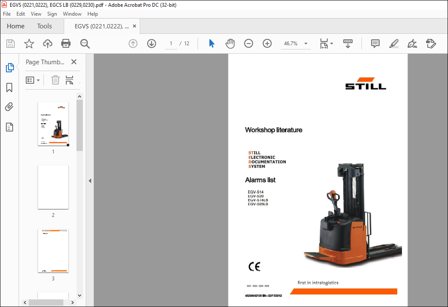Click the current page number field

tap(171, 44)
